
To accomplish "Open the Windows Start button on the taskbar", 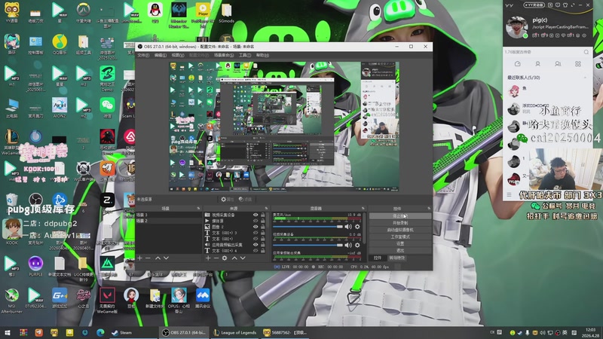I will click(8, 332).
